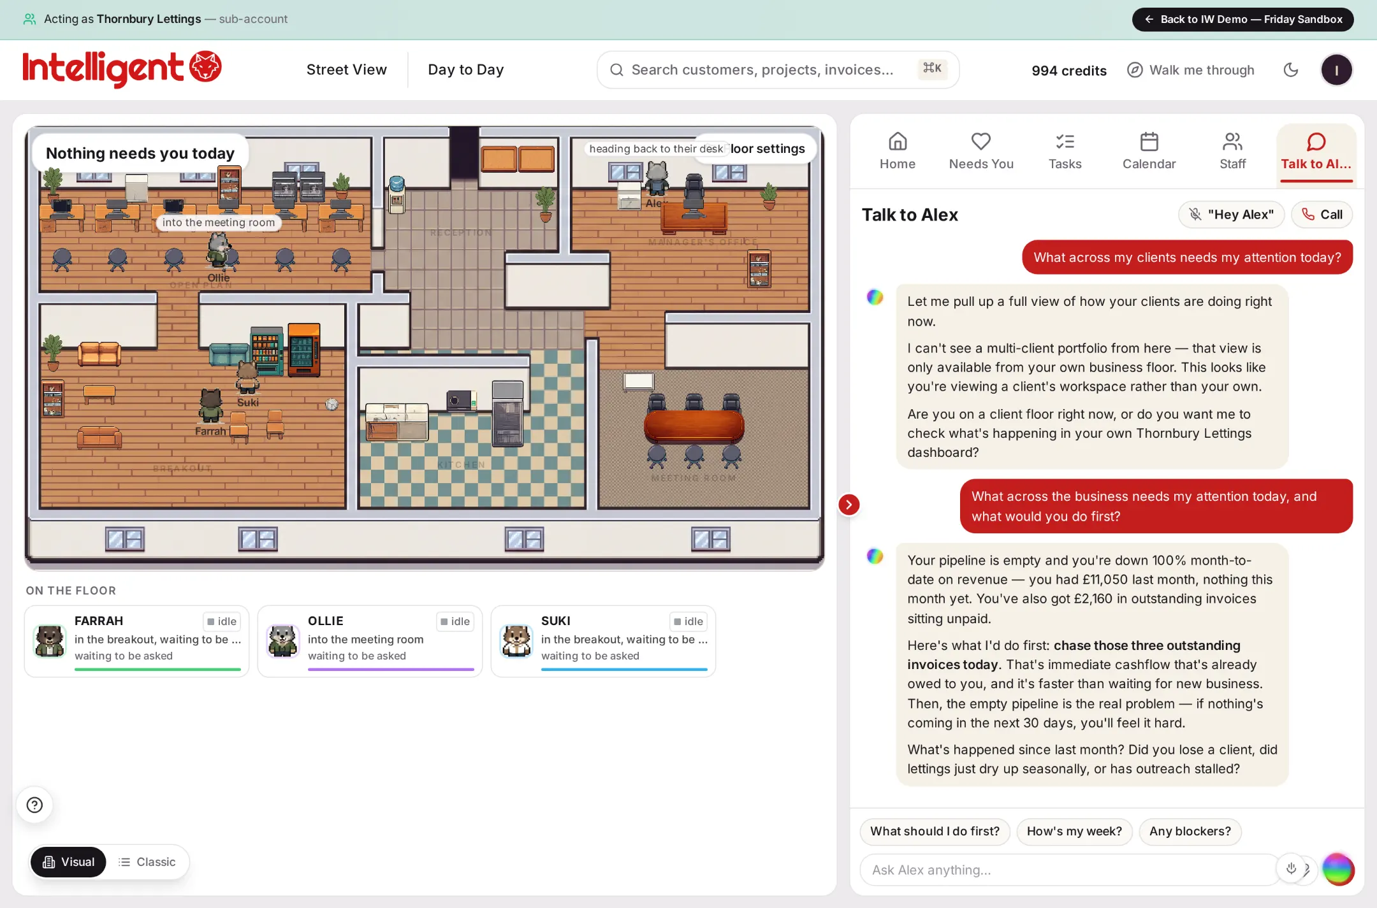The width and height of the screenshot is (1377, 908).
Task: Focus the Ask Alex anything input
Action: coord(1068,870)
